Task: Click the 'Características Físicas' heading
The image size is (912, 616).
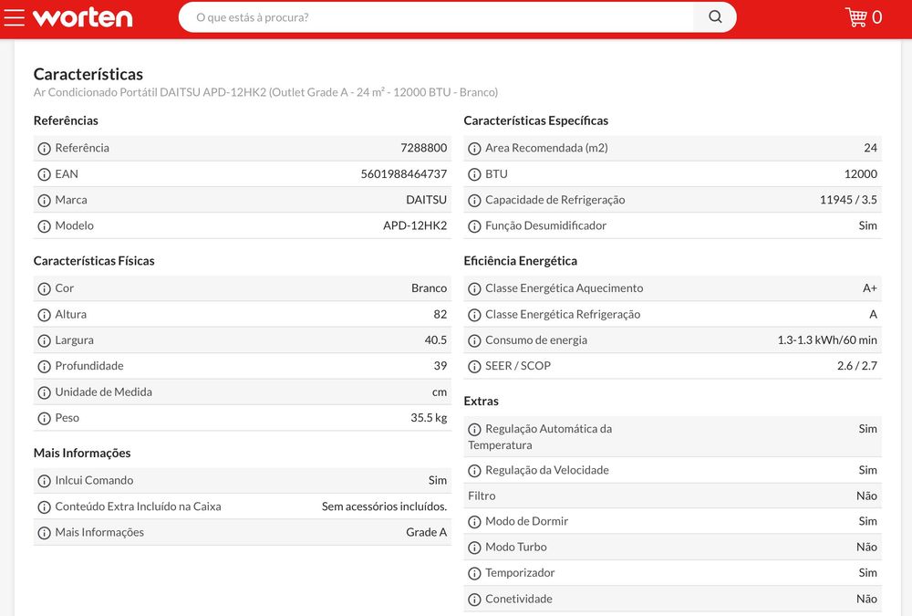Action: pyautogui.click(x=94, y=260)
